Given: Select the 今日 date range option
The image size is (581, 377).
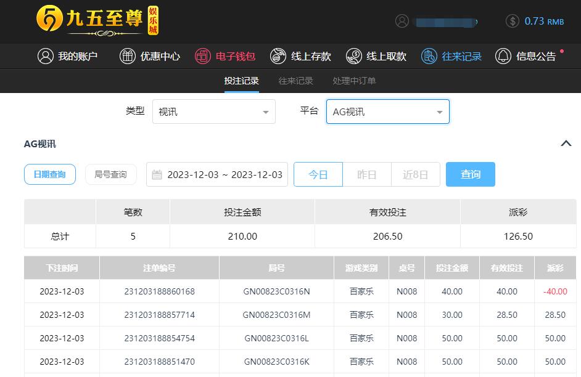Looking at the screenshot, I should (x=318, y=174).
